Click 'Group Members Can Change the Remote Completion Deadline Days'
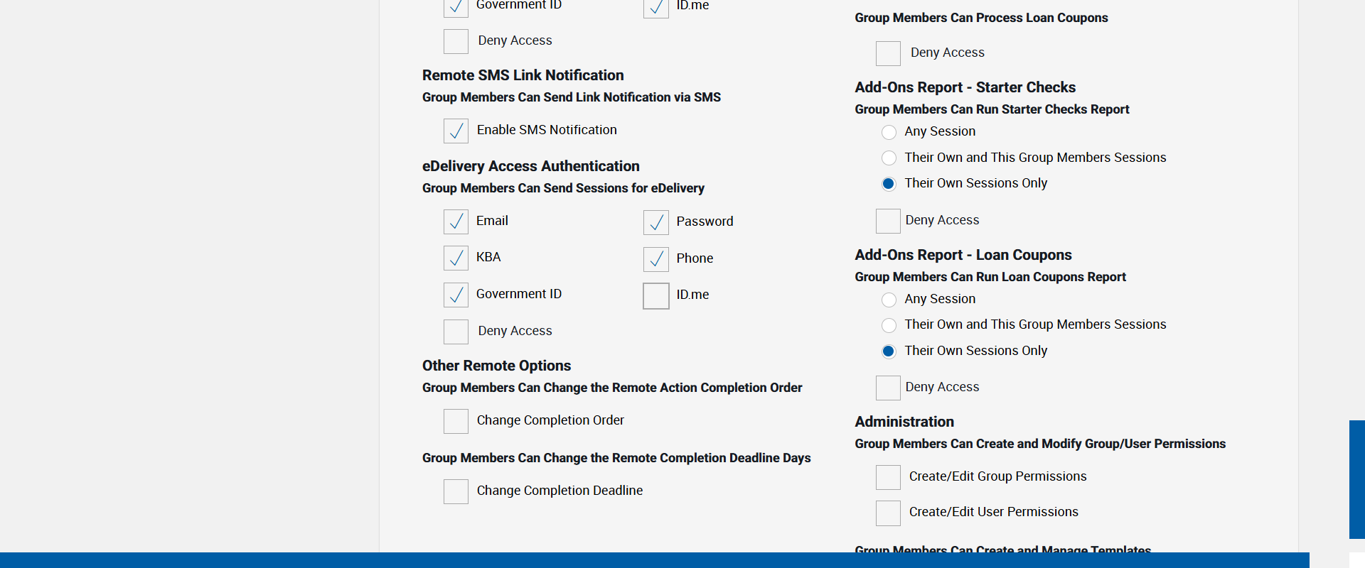This screenshot has height=568, width=1365. [x=616, y=458]
